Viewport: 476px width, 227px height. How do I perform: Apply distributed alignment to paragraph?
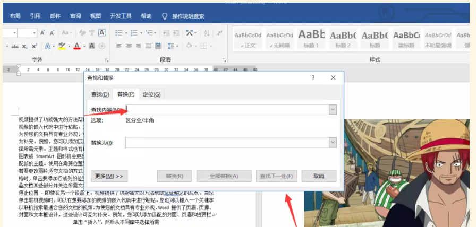(158, 46)
